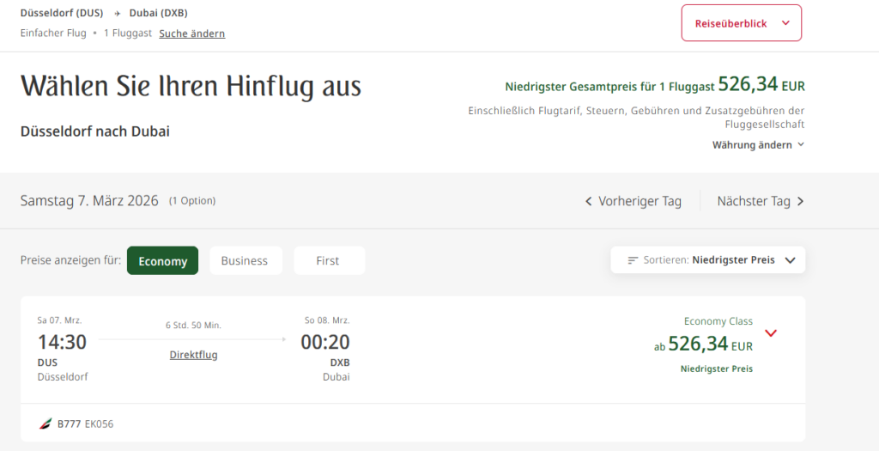The image size is (879, 451).
Task: Click the Sa 07. Mrz. departure date
Action: (x=59, y=320)
